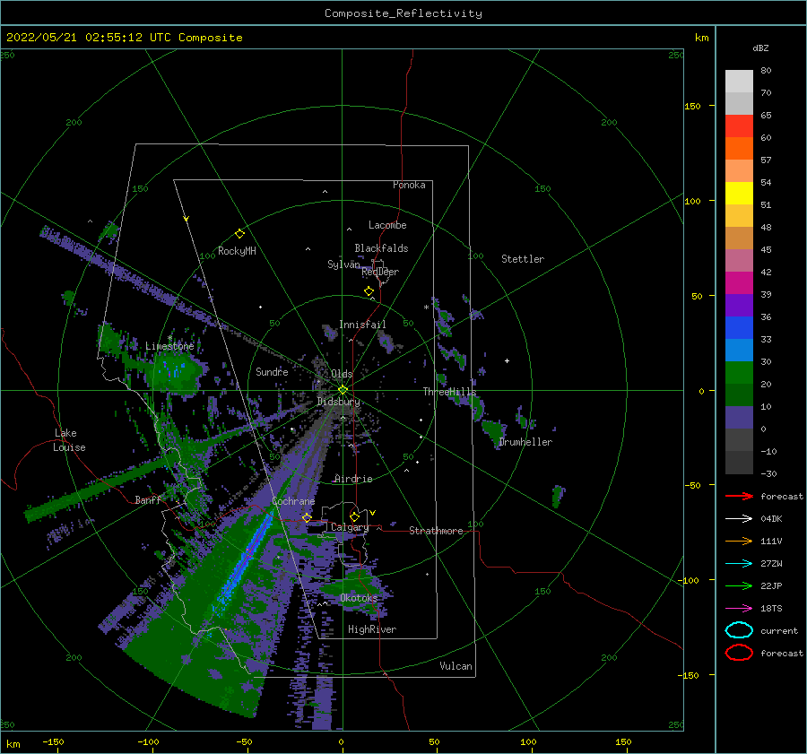Click the HighRiver label
Screen dimensions: 807x754
[372, 629]
